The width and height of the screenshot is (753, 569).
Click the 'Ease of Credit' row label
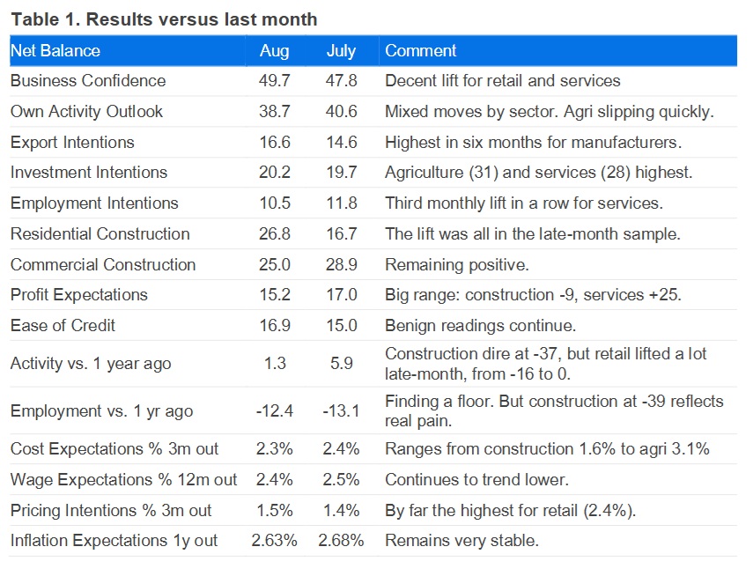click(x=63, y=325)
